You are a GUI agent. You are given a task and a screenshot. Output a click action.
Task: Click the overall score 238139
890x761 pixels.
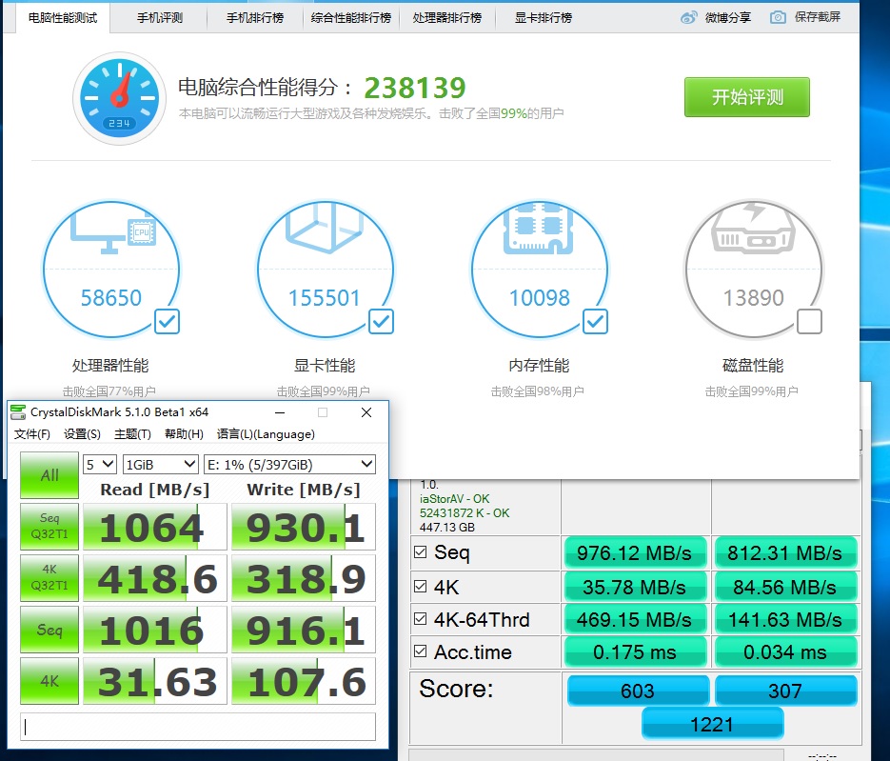(x=415, y=88)
